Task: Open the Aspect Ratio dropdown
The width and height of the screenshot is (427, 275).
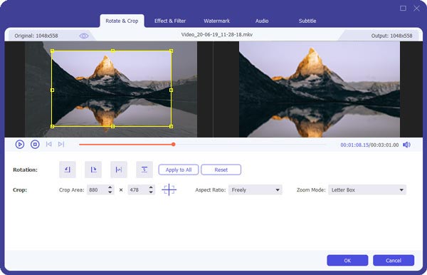Action: [x=255, y=190]
